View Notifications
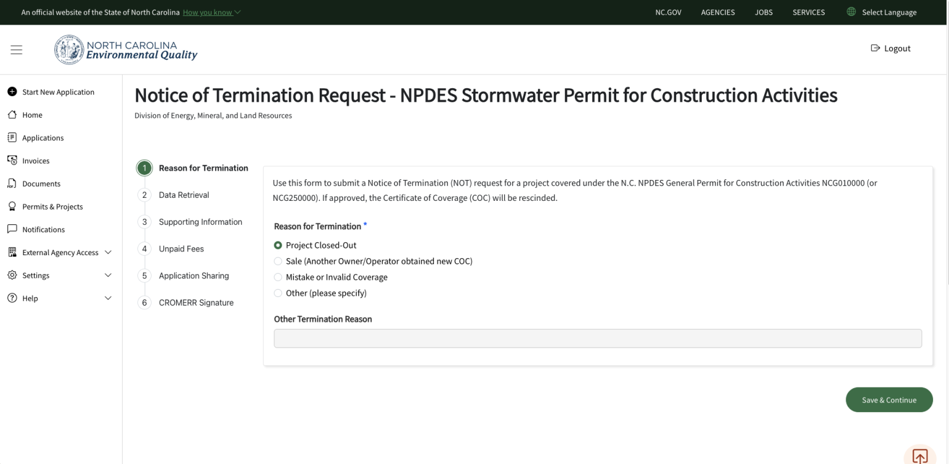949x464 pixels. [x=43, y=229]
